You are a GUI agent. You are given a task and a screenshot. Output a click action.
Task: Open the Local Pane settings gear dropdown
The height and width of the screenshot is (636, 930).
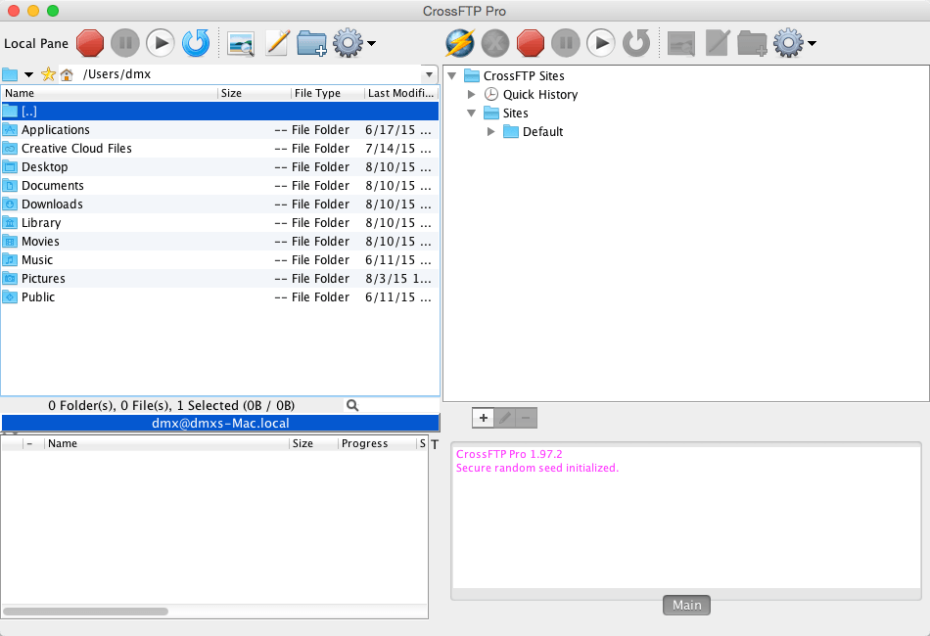(353, 43)
